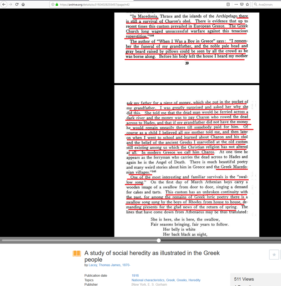
Task: Click the green secure connection padlock
Action: [x=57, y=4]
